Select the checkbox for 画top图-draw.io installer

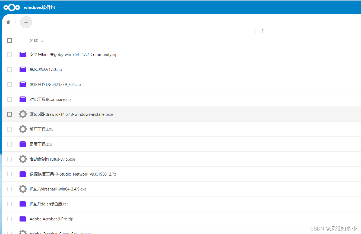pos(9,114)
